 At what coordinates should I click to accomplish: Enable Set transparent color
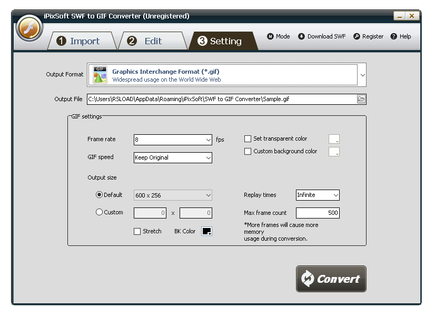pyautogui.click(x=248, y=138)
